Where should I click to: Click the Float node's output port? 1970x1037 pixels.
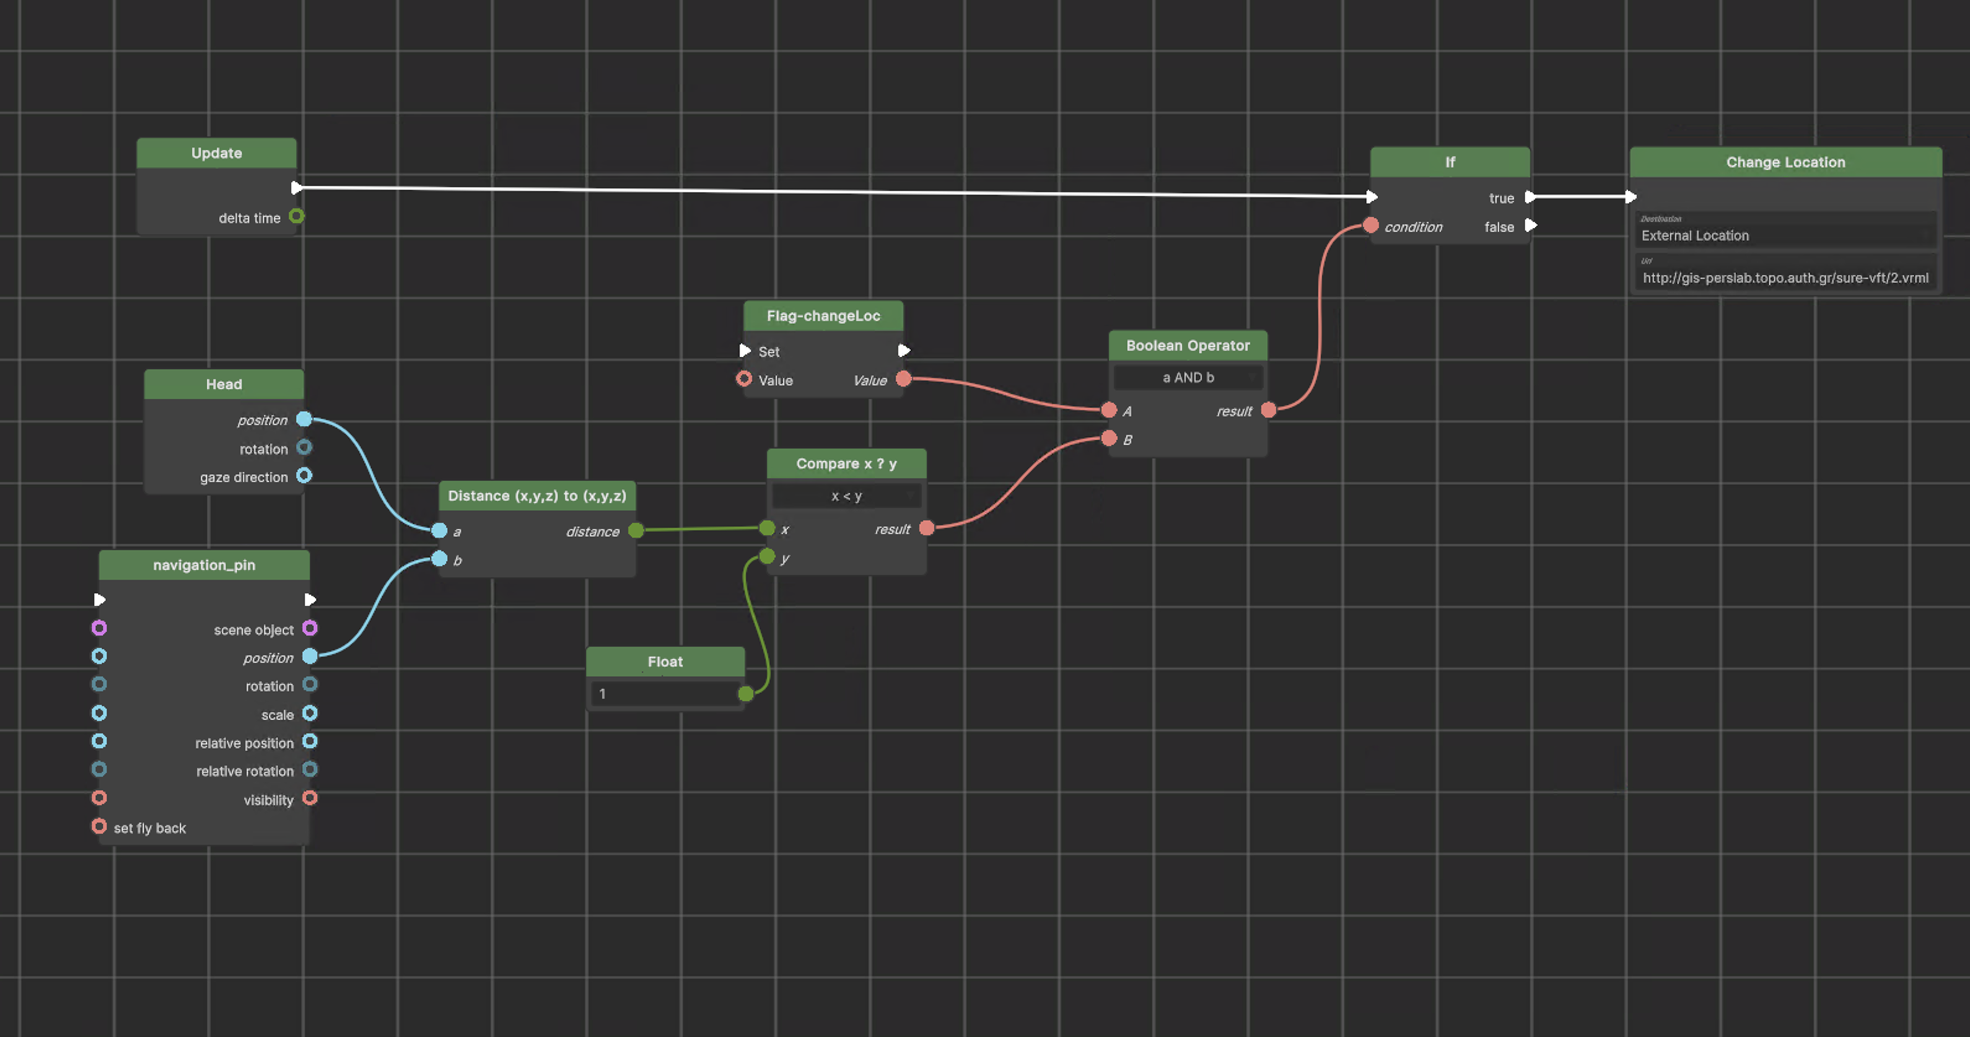(x=746, y=694)
